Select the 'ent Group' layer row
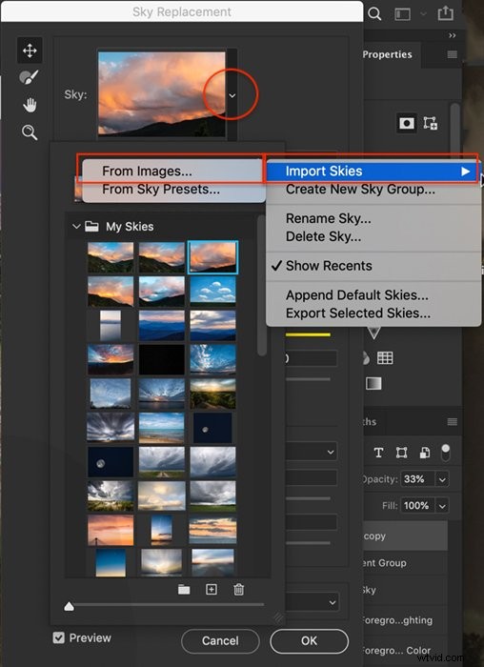Viewport: 484px width, 667px height. (405, 563)
